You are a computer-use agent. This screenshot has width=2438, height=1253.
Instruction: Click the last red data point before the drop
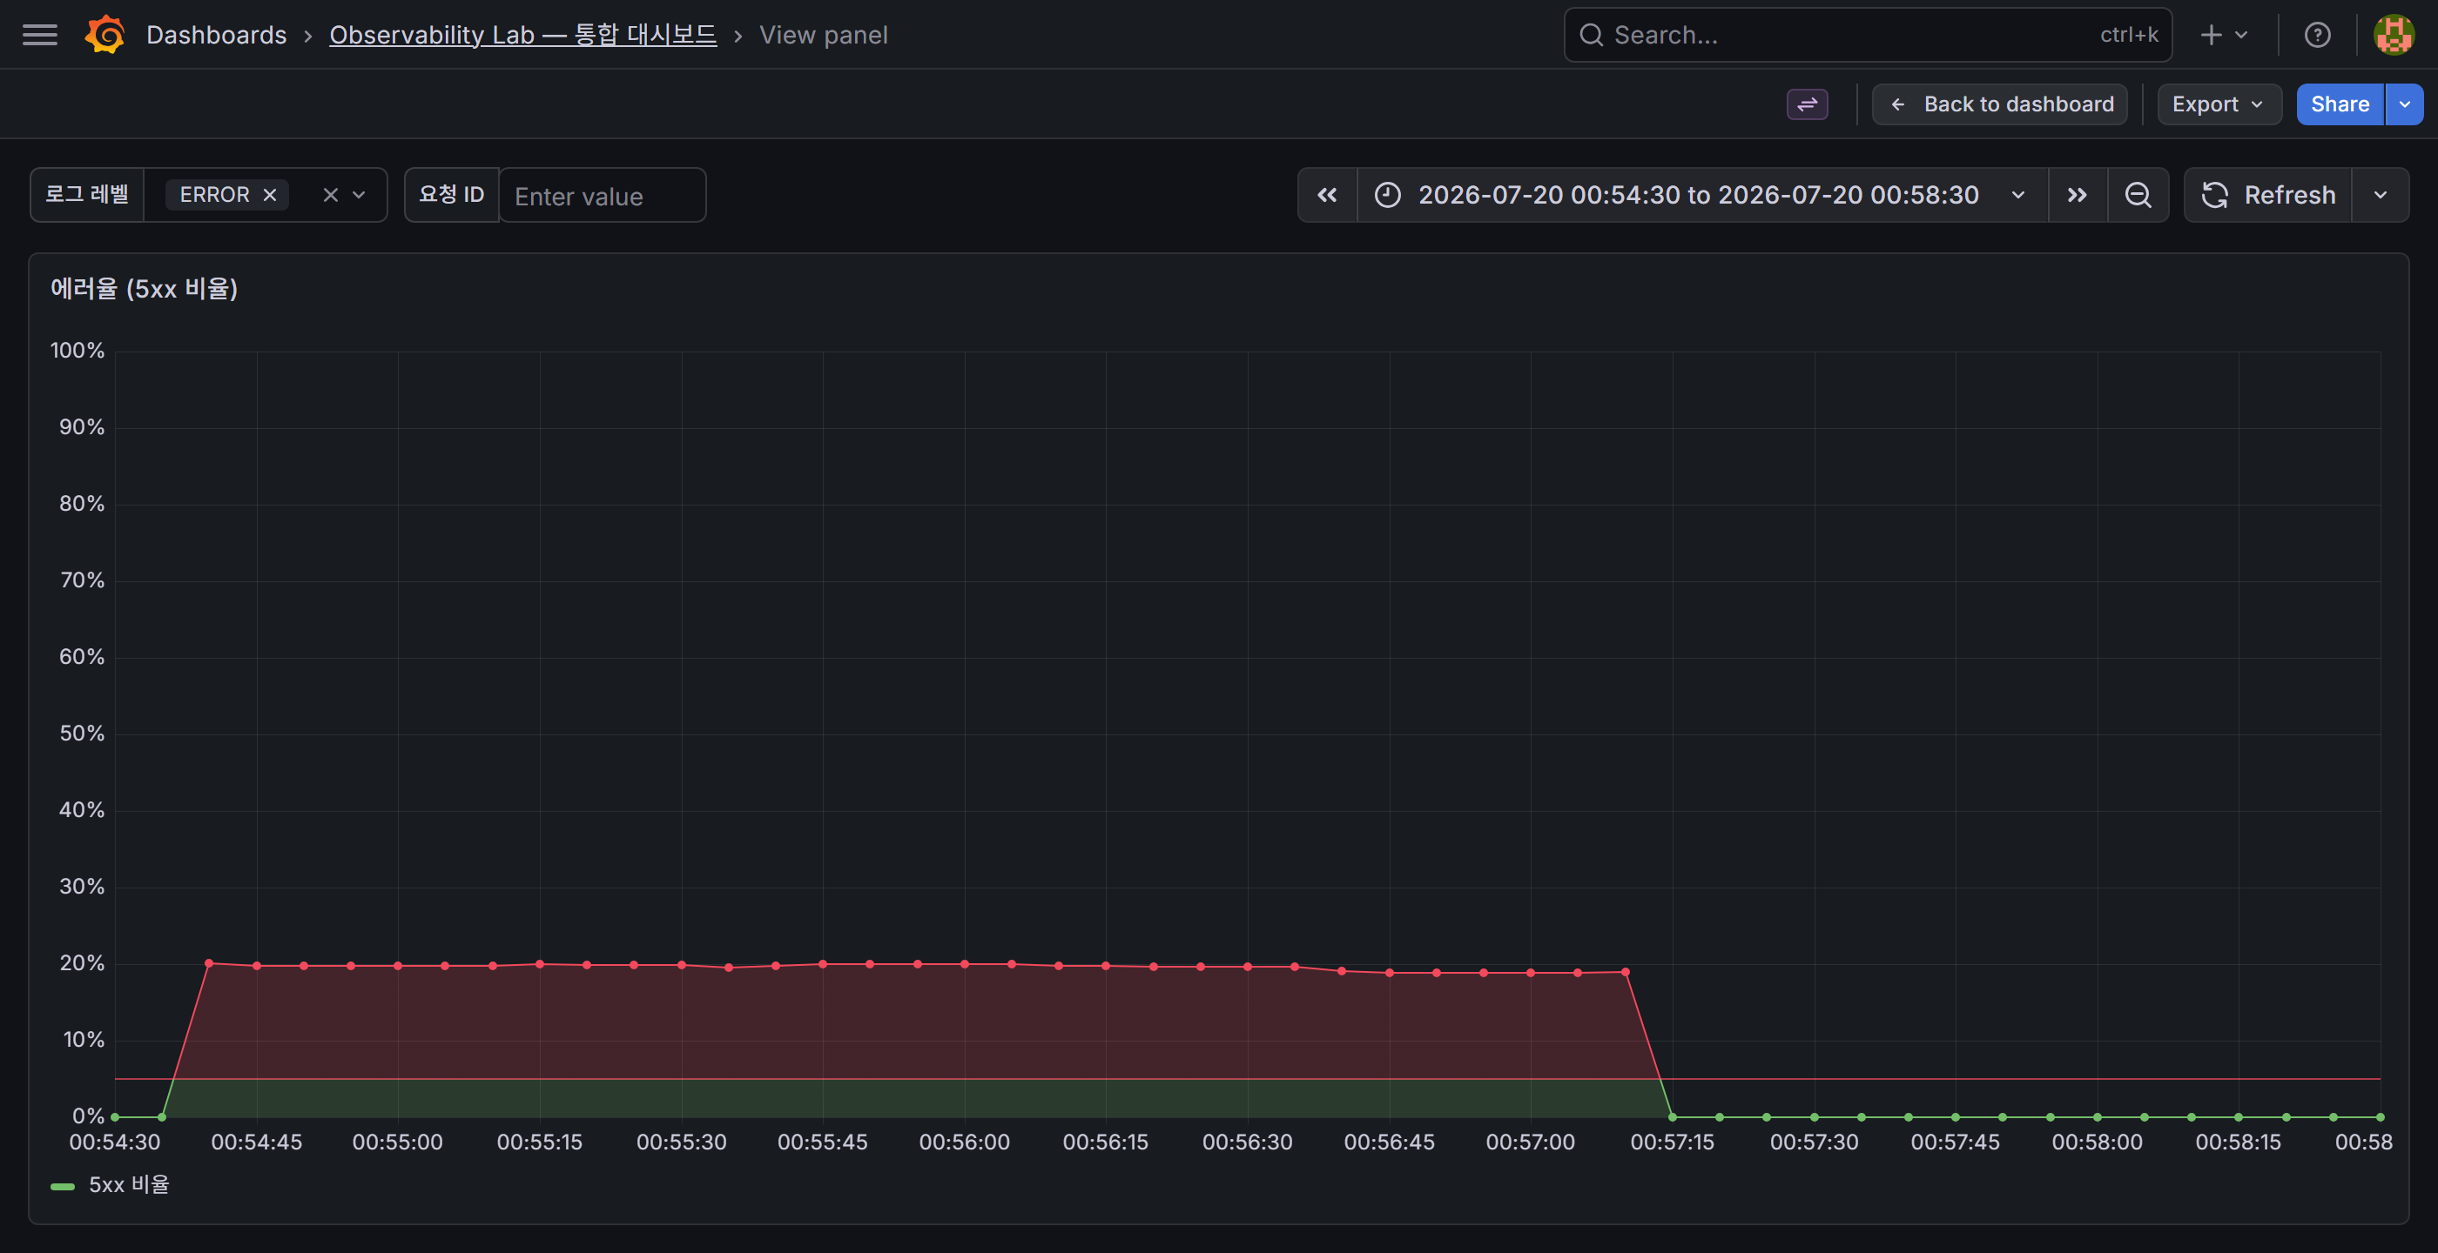point(1625,972)
